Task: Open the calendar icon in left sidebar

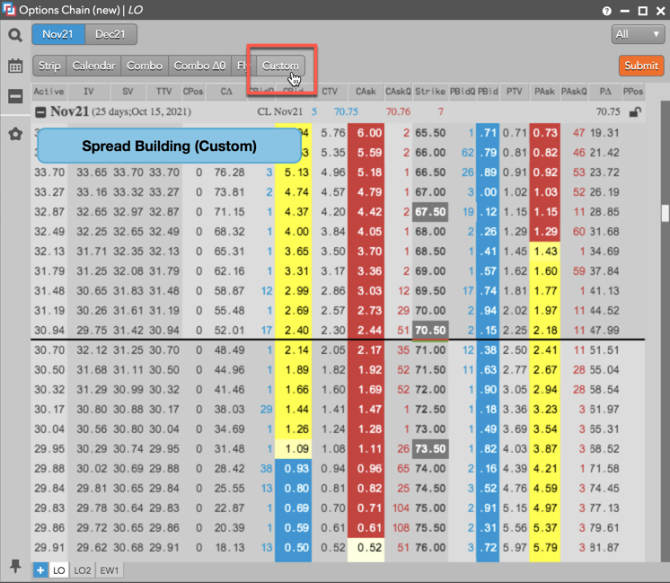Action: [15, 66]
